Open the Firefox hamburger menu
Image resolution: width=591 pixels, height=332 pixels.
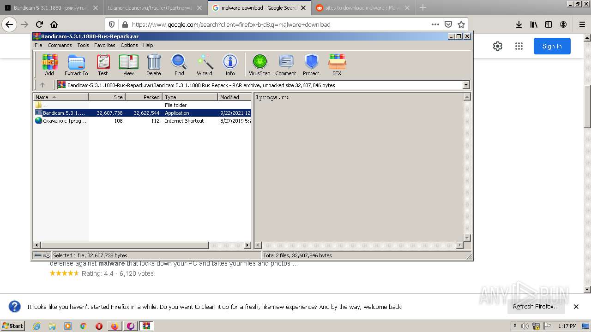coord(582,25)
